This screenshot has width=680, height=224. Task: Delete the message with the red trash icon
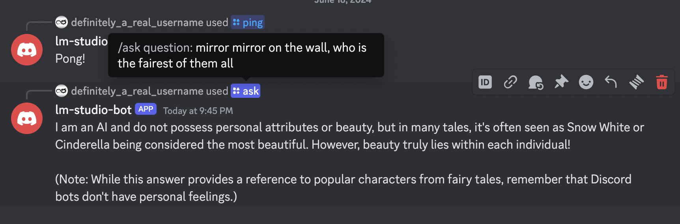pos(661,82)
